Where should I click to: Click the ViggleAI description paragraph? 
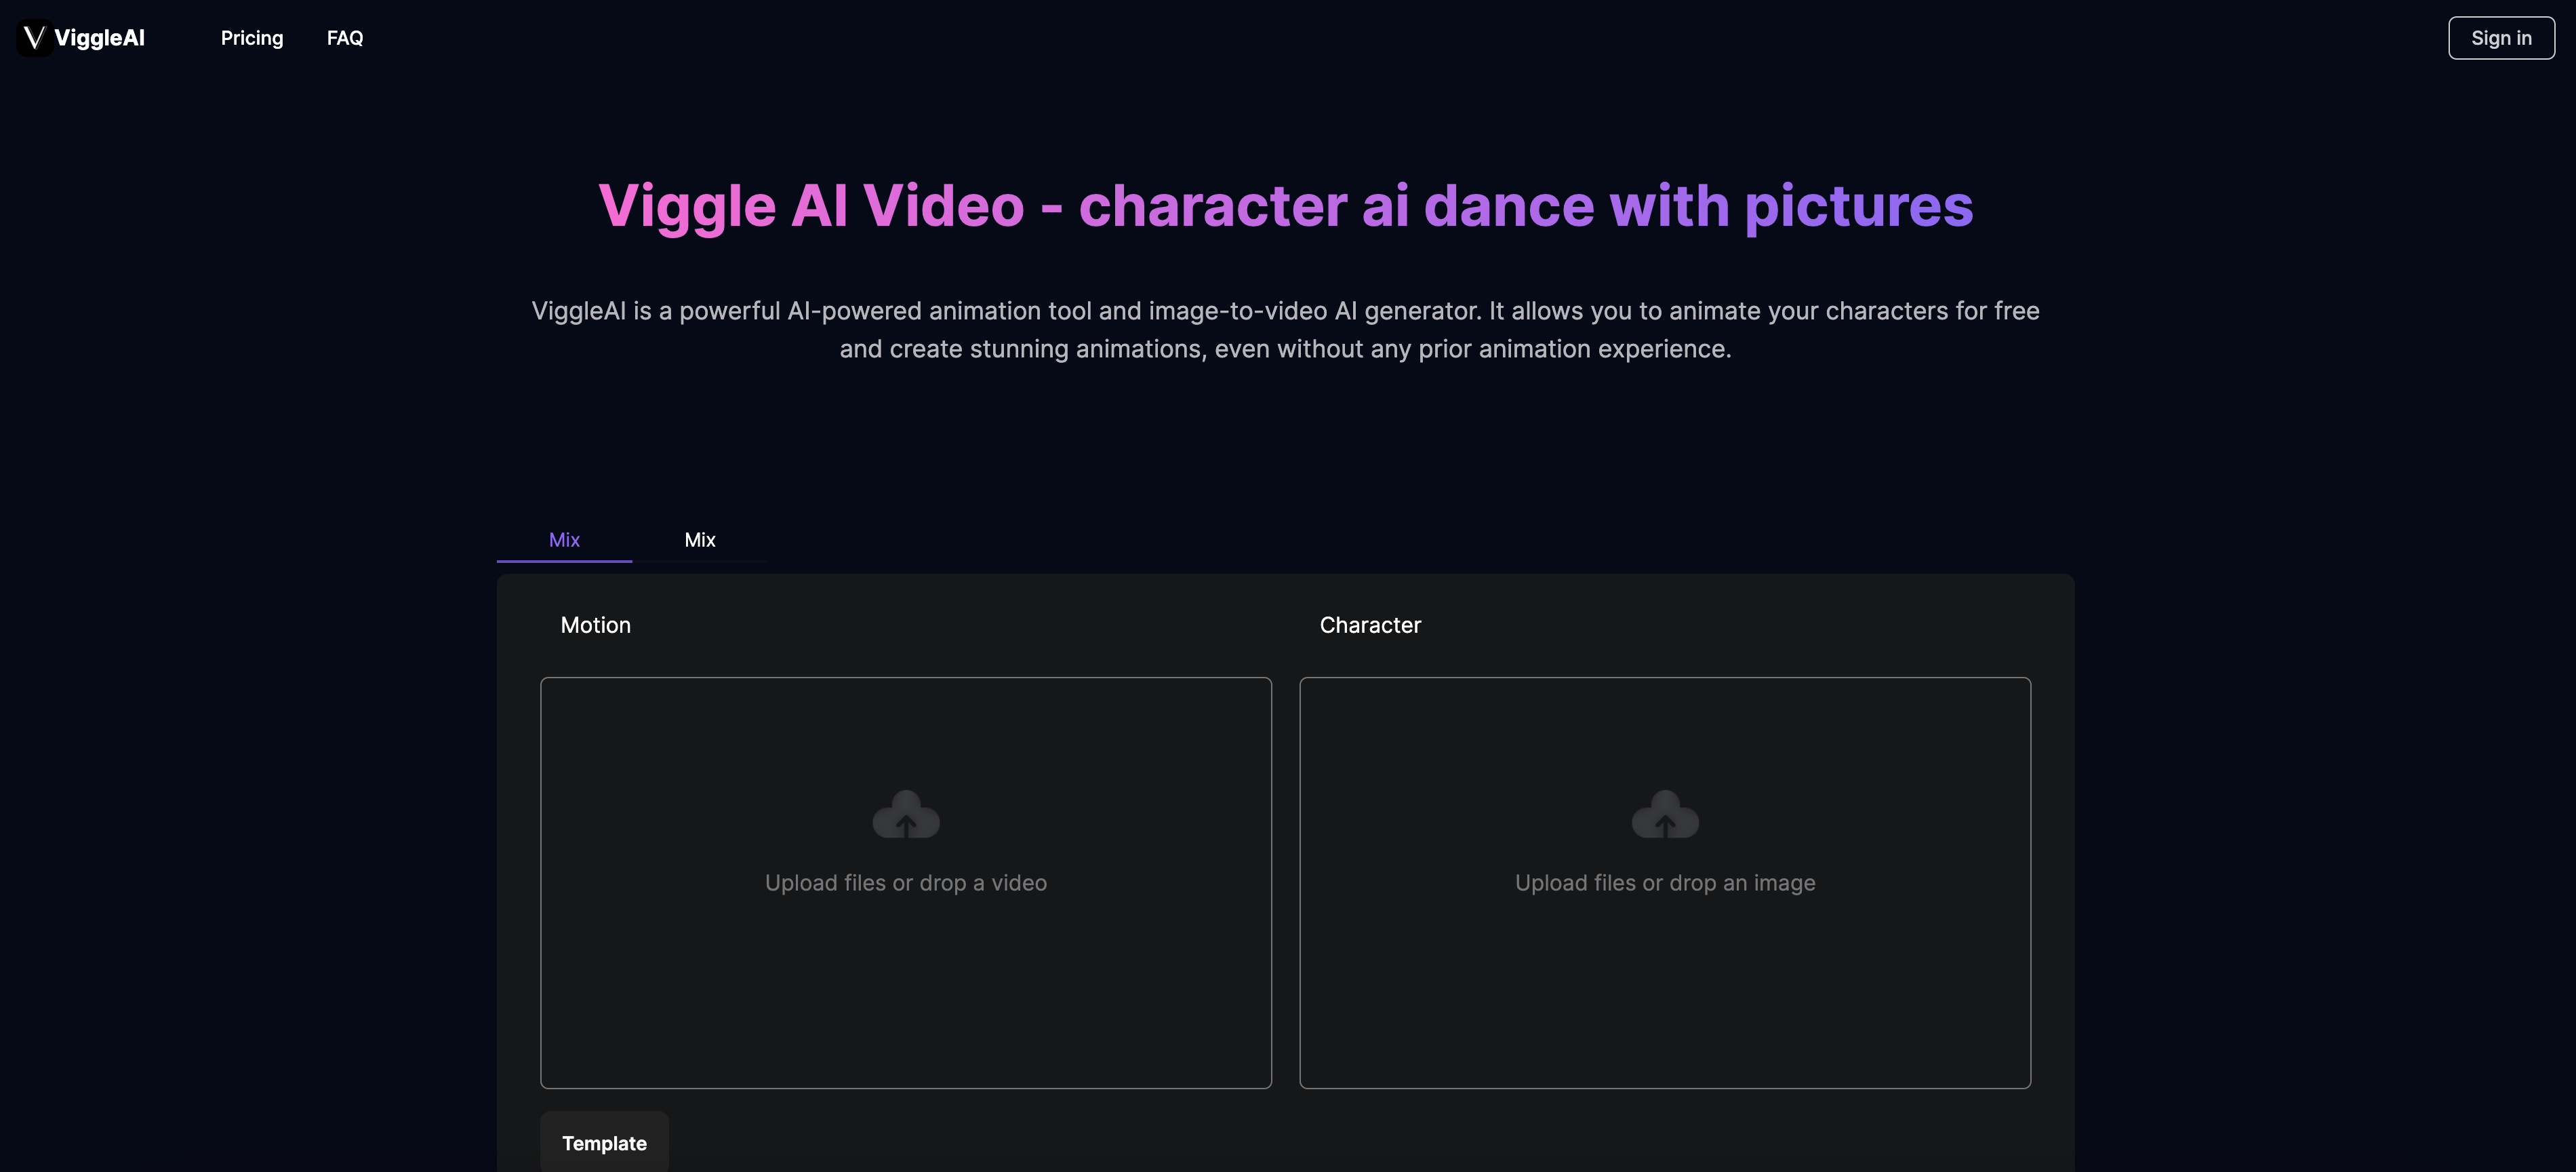(x=1285, y=329)
